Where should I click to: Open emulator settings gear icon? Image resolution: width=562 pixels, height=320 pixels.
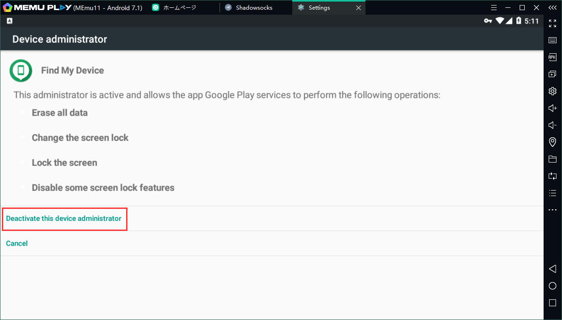552,91
